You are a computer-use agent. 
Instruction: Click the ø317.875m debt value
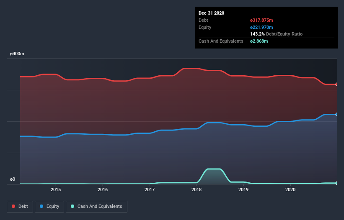point(261,20)
